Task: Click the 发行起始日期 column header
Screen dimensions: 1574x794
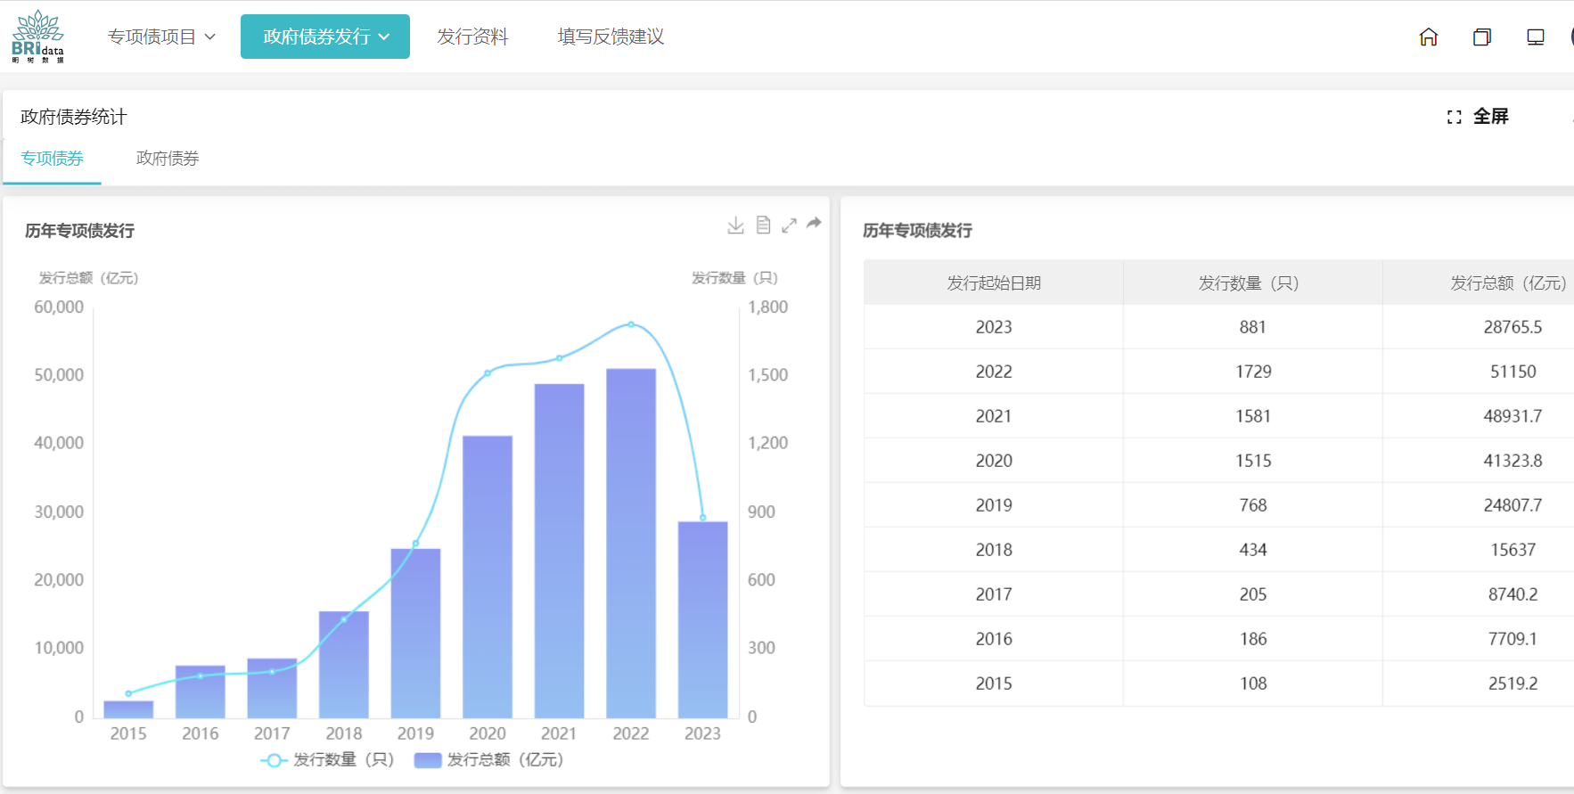Action: 994,282
